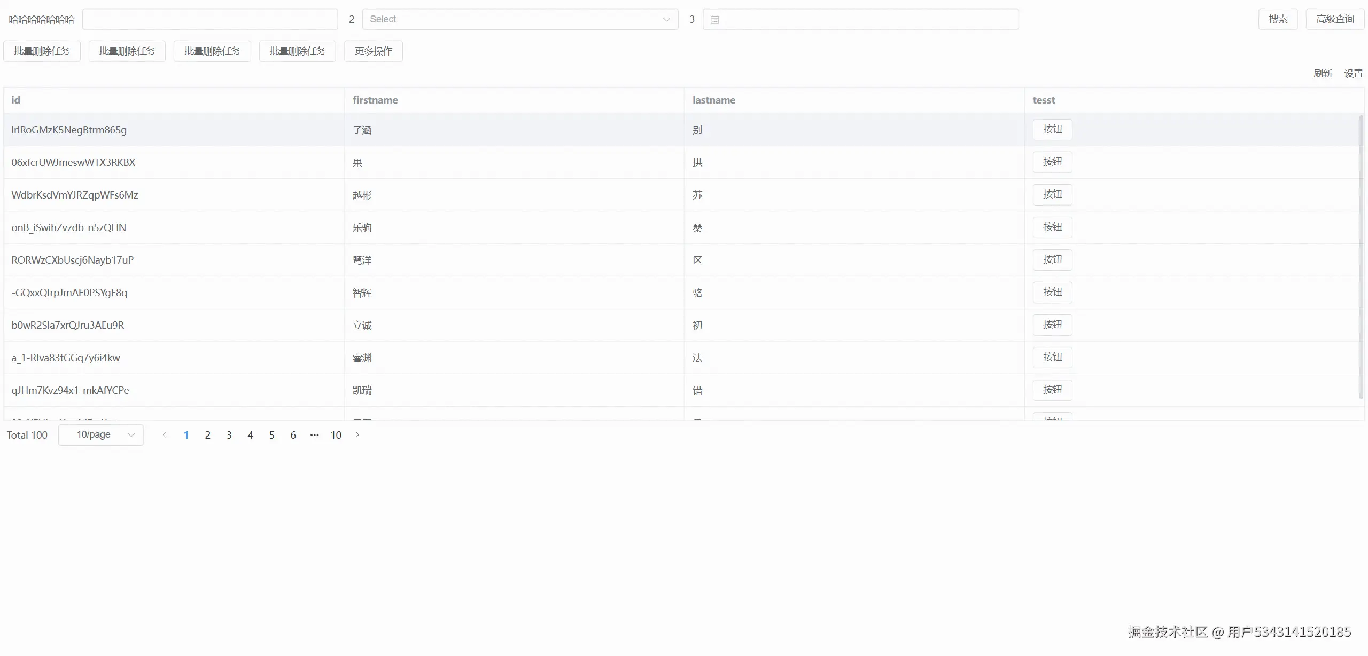Click 按钮 in the 凯瑞 row
1368x656 pixels.
[x=1052, y=390]
